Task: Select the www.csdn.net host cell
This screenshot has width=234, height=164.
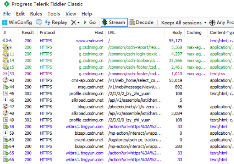Action: click(90, 41)
